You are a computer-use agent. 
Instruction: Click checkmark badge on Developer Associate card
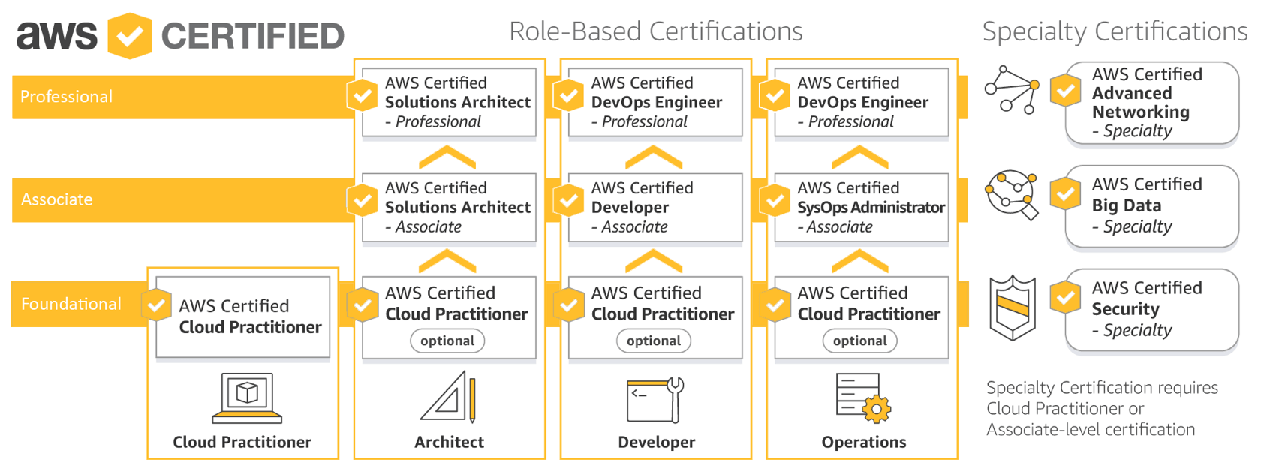569,200
